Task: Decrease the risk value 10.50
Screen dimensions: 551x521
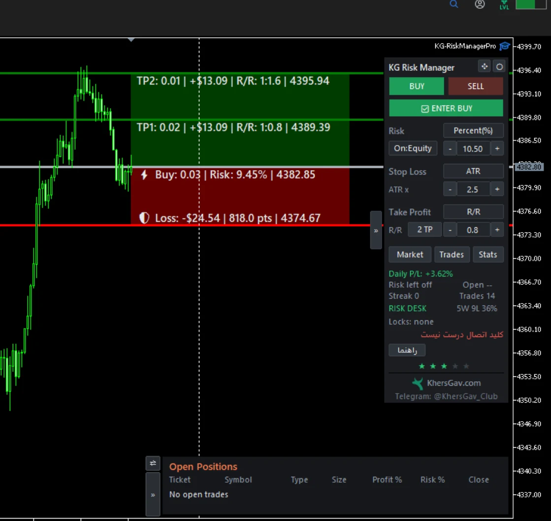Action: [x=450, y=149]
